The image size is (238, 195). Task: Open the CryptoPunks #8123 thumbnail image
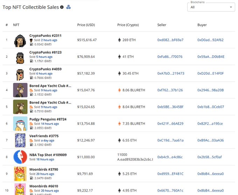click(20, 58)
